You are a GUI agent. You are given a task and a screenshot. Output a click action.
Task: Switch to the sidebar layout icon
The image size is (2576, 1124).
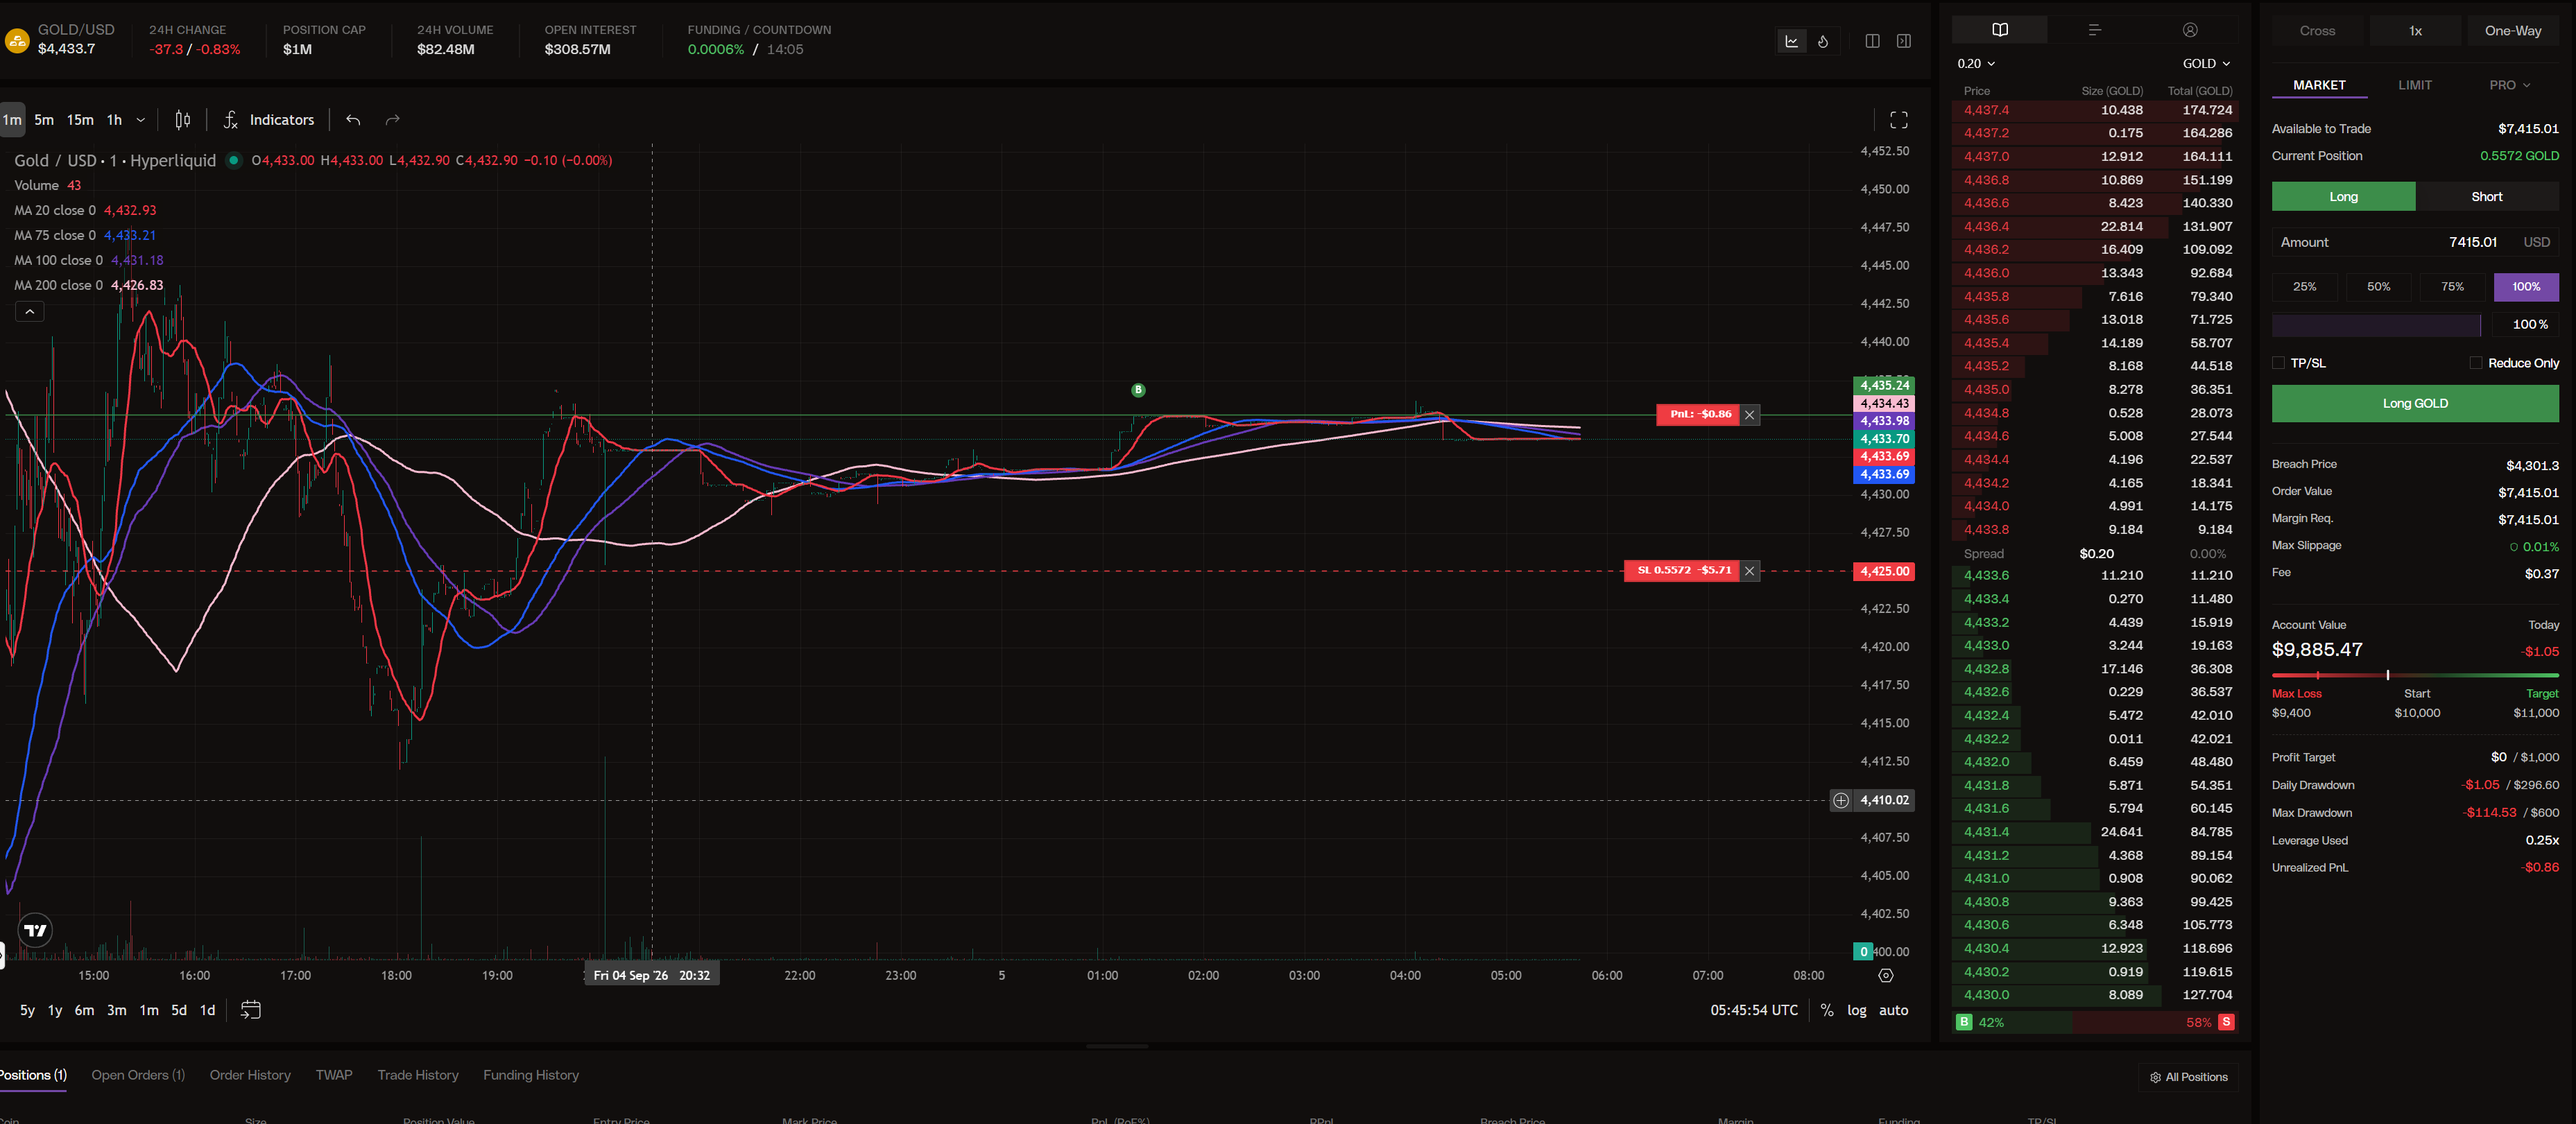[1904, 41]
